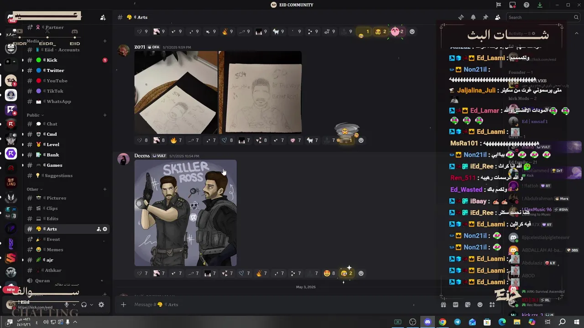Open OBS Studio from the taskbar

412,322
